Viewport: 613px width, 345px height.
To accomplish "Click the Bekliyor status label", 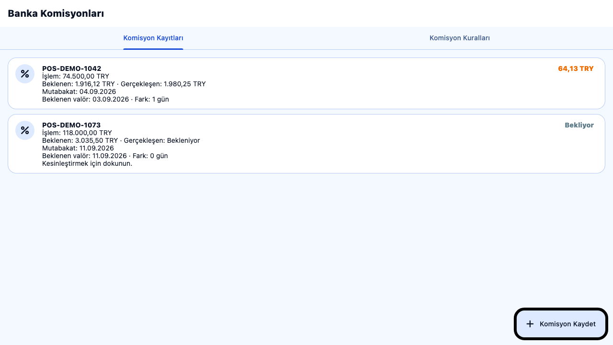I will tap(579, 125).
